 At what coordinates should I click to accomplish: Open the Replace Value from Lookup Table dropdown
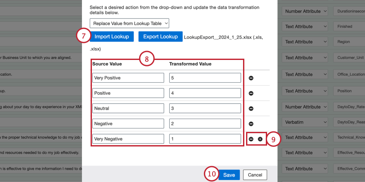pos(129,23)
